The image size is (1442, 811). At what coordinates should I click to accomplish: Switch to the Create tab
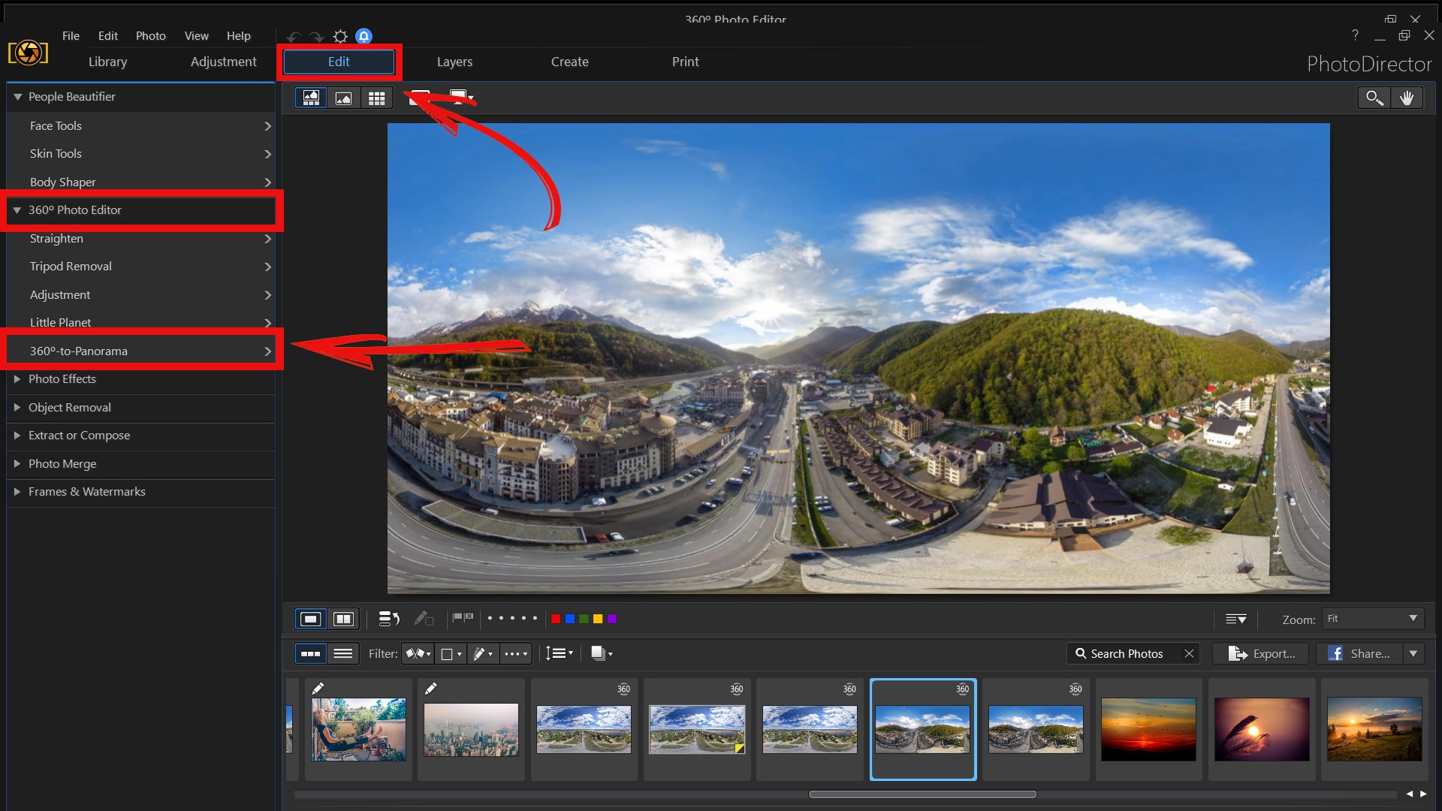point(569,62)
